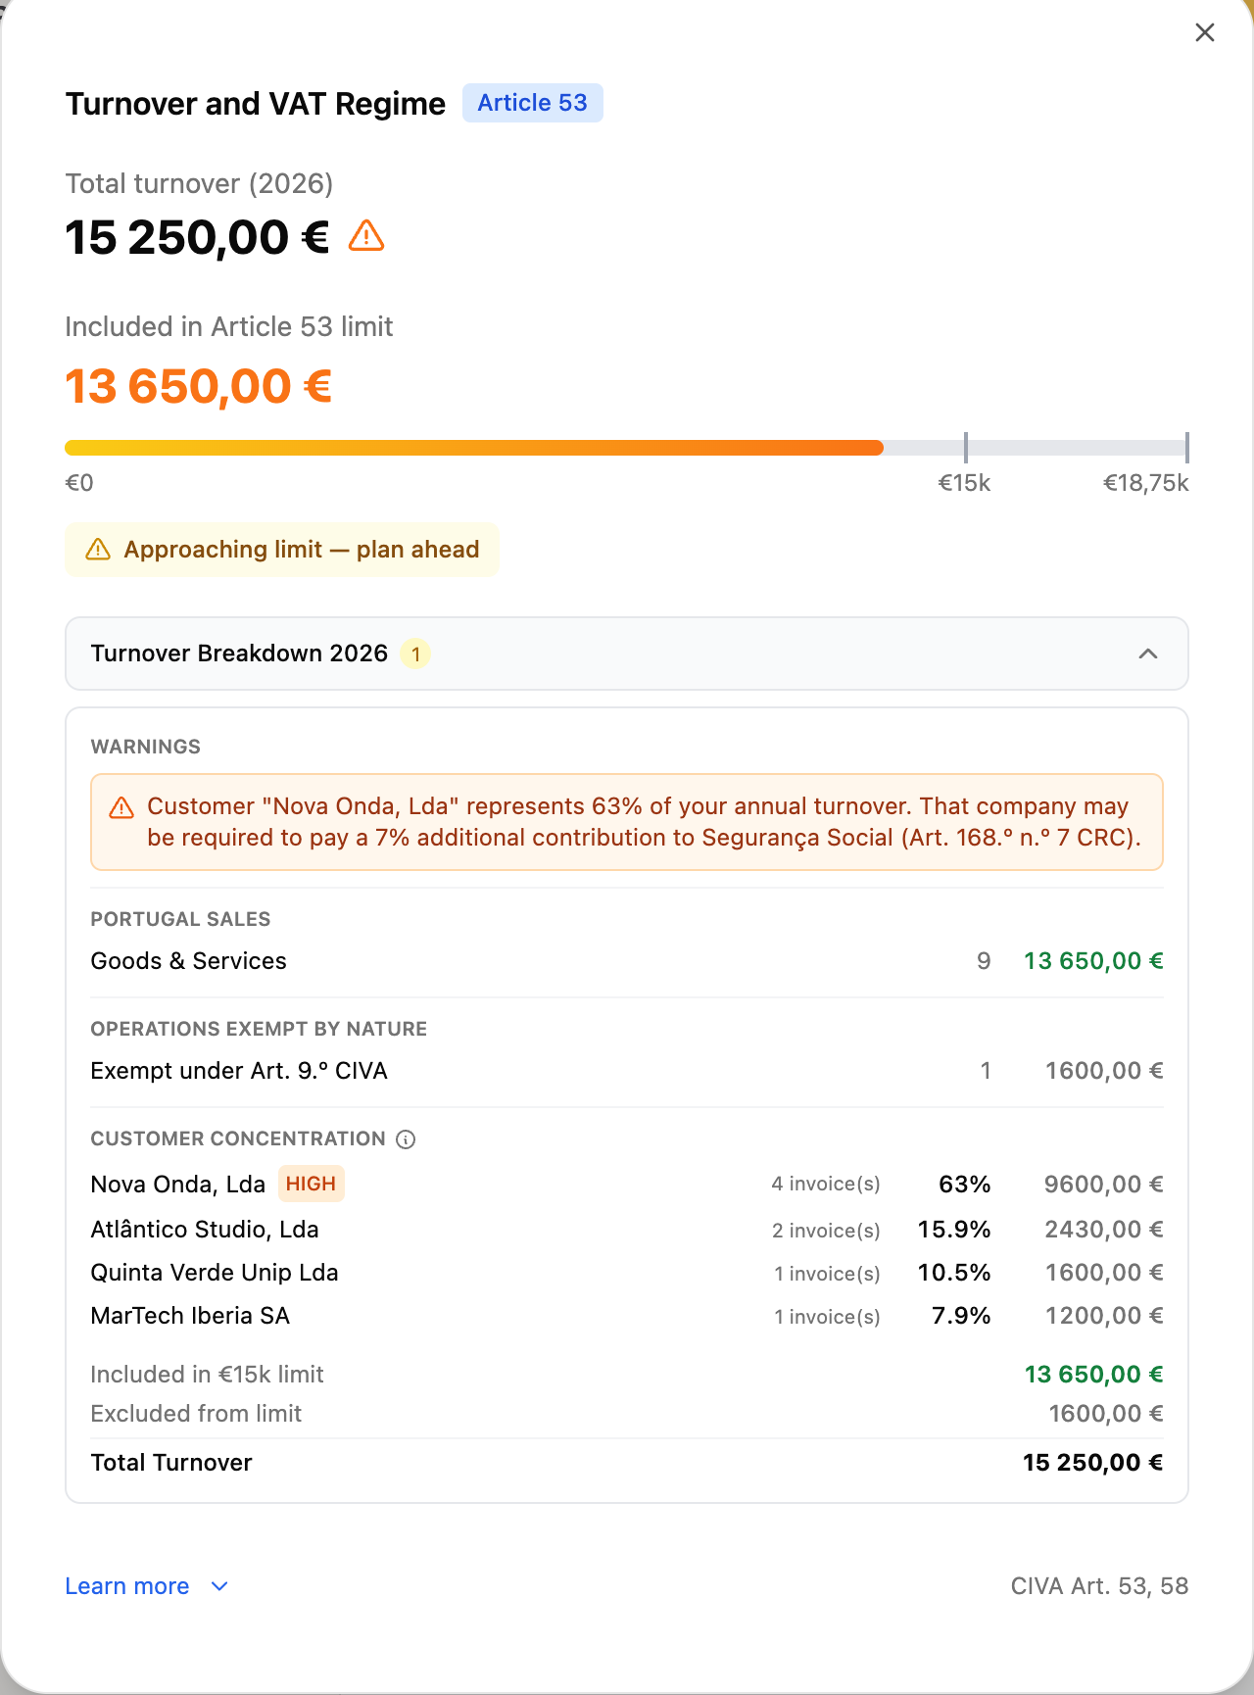Image resolution: width=1254 pixels, height=1695 pixels.
Task: Click the 1200,00 € amount for MarTech Iberia
Action: 1104,1316
